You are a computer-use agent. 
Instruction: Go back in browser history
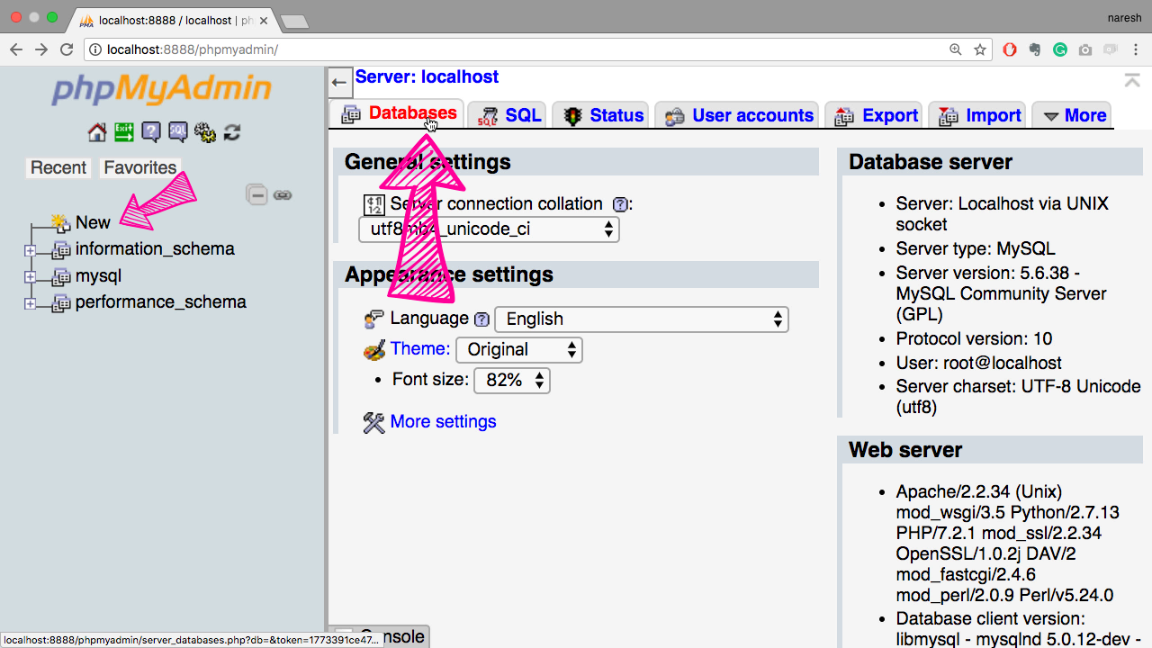16,49
